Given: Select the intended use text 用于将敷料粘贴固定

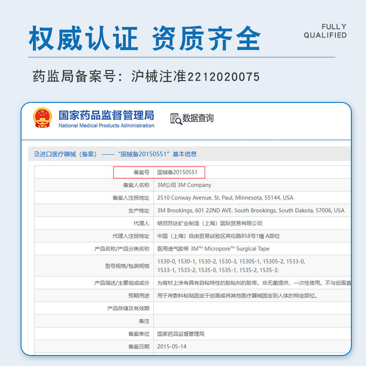Looking at the screenshot, I should tap(237, 296).
